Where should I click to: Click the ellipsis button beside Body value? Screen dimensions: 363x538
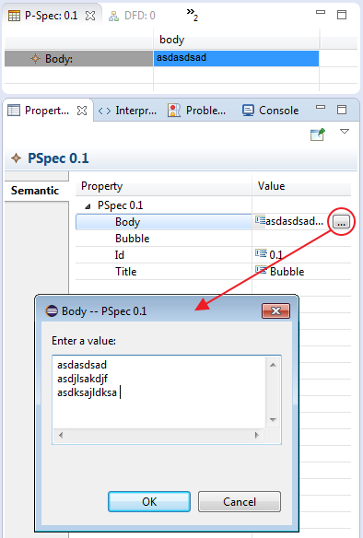(x=341, y=222)
